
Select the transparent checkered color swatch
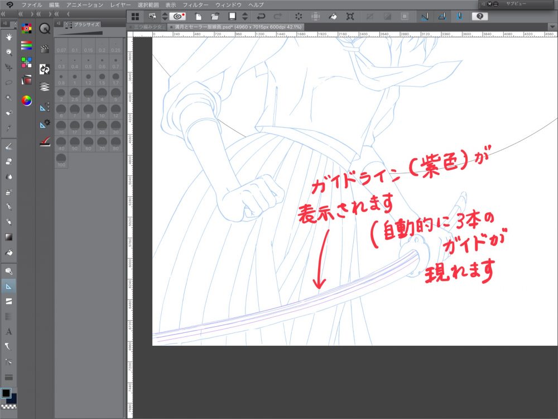(8, 407)
